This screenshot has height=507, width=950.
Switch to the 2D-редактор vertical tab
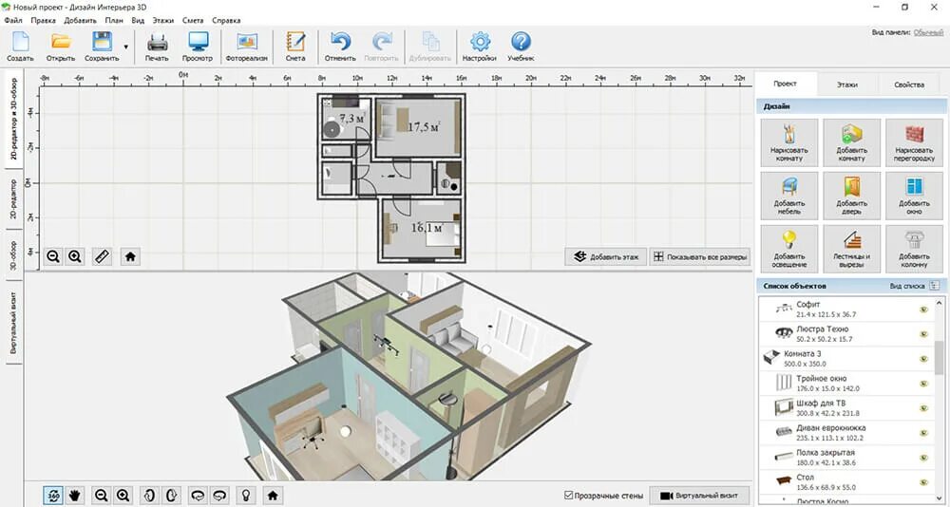click(x=13, y=199)
